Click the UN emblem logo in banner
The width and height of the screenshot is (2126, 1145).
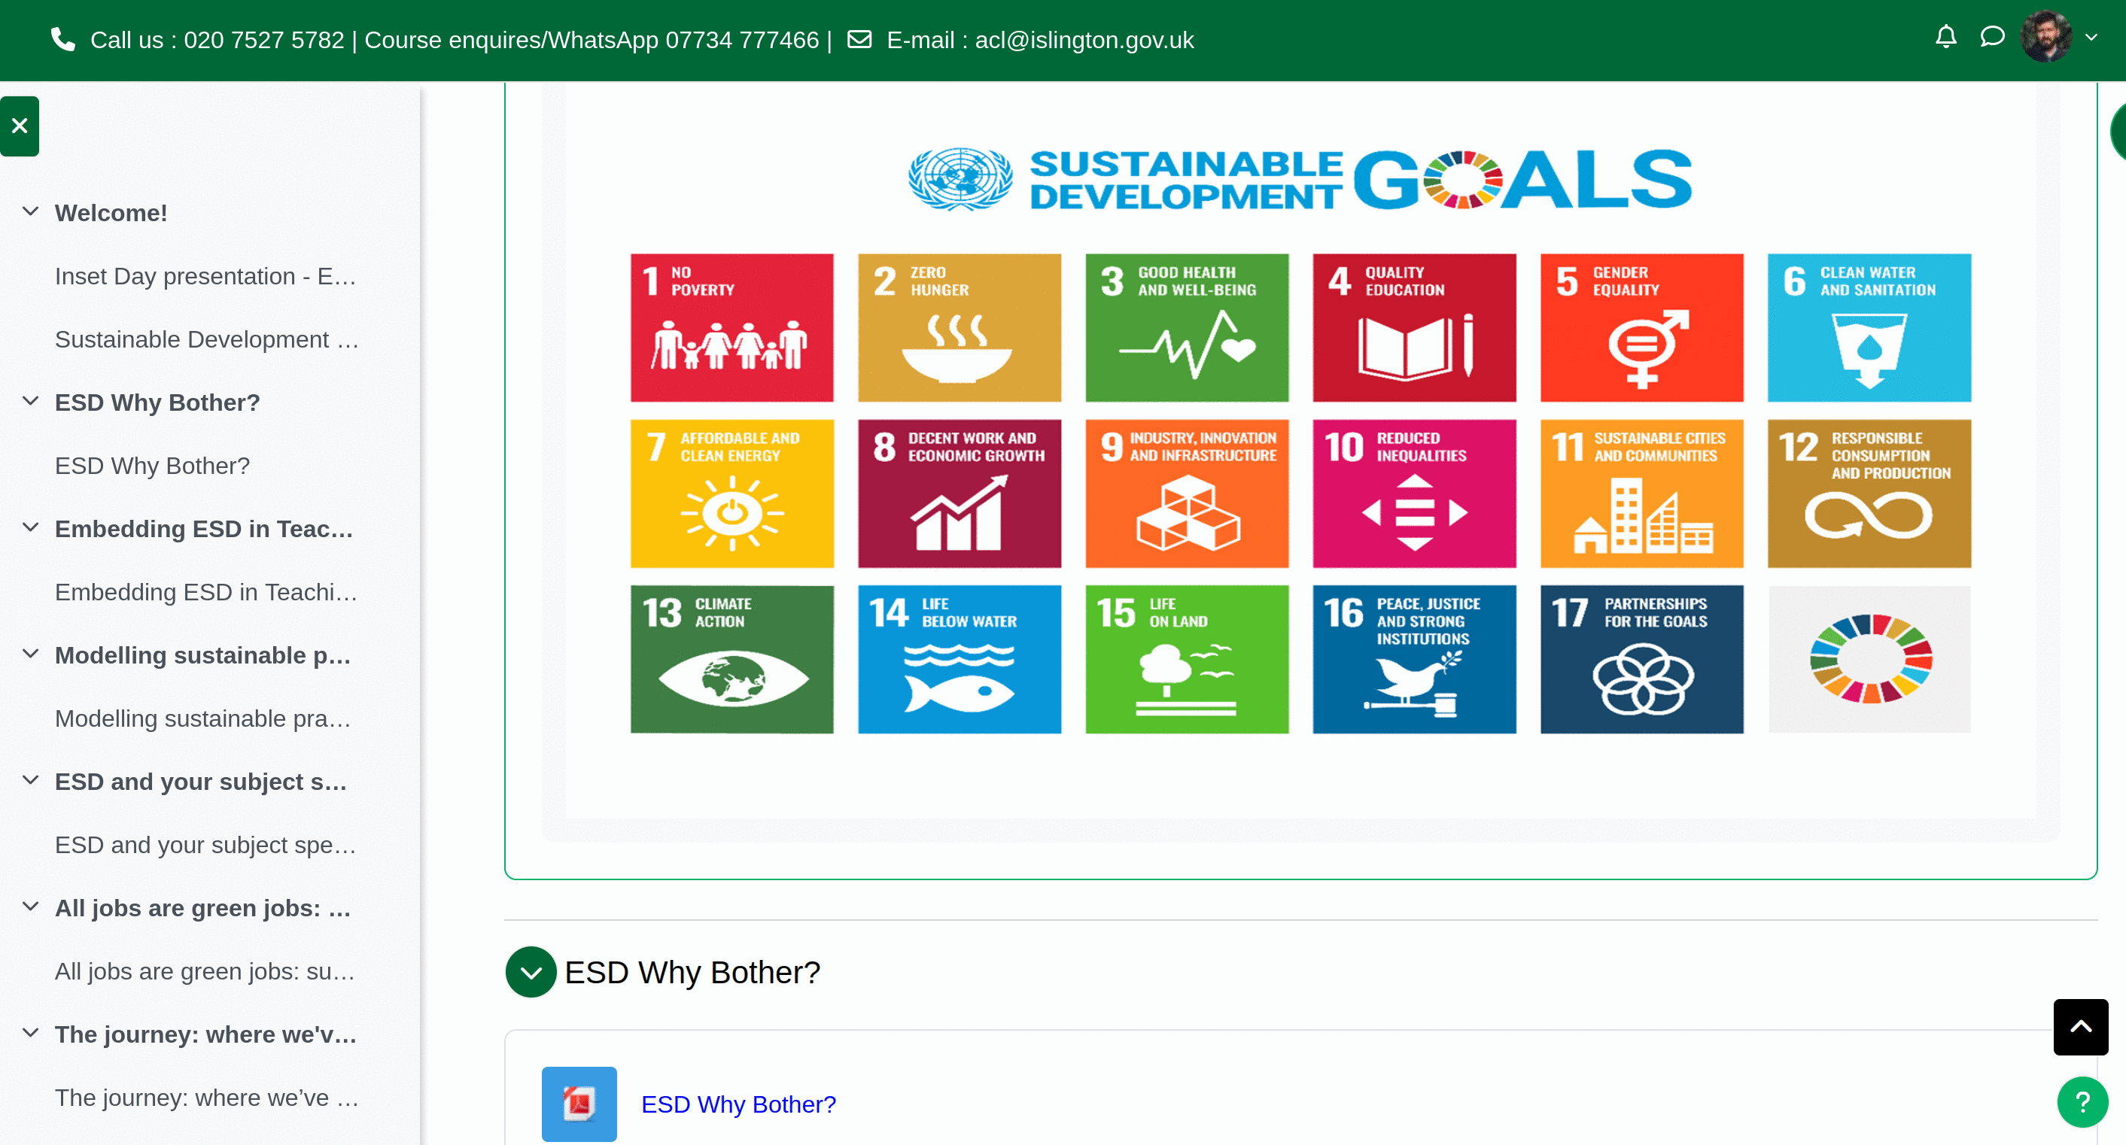(x=960, y=179)
